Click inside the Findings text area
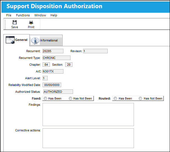 88,114
